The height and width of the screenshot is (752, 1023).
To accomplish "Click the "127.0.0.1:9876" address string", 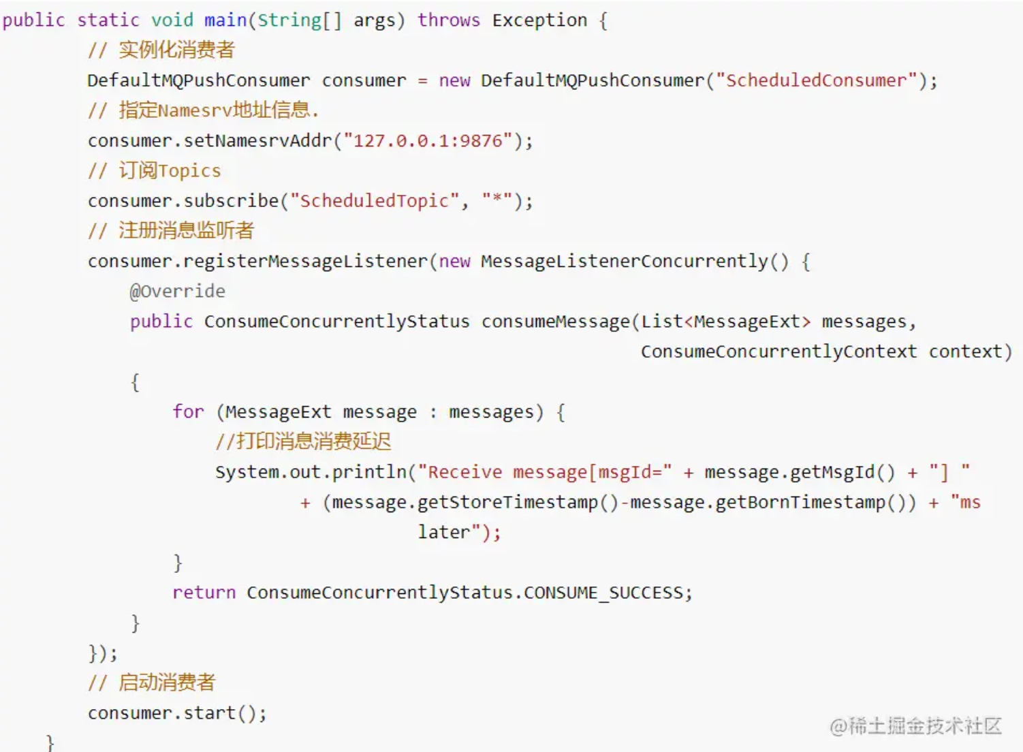I will pos(428,141).
